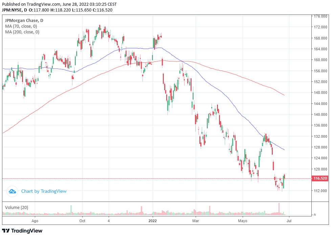Viewport: 331px width, 237px height.
Task: Click the C:116.520 close value
Action: 103,10
